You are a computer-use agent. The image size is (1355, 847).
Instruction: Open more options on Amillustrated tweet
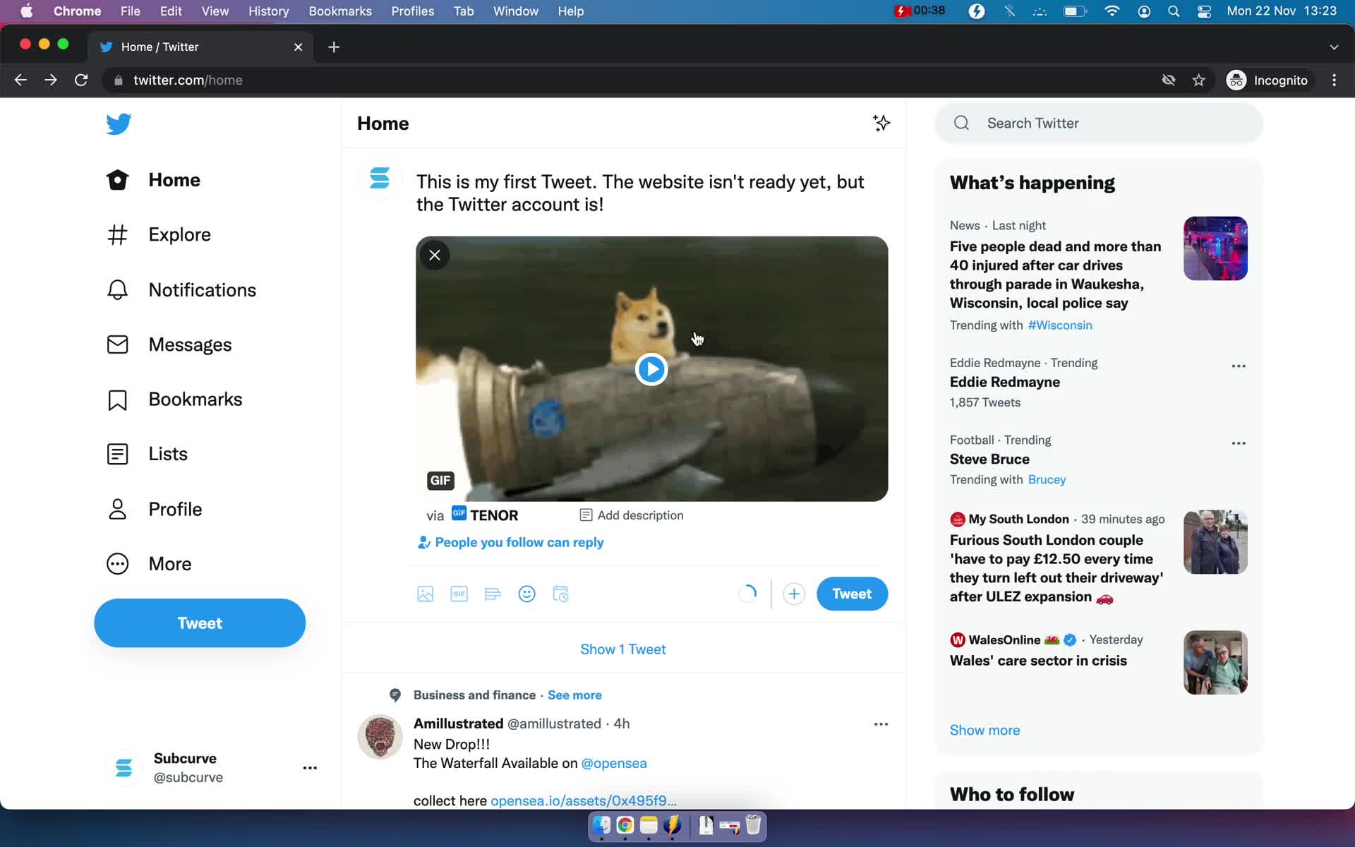coord(881,724)
